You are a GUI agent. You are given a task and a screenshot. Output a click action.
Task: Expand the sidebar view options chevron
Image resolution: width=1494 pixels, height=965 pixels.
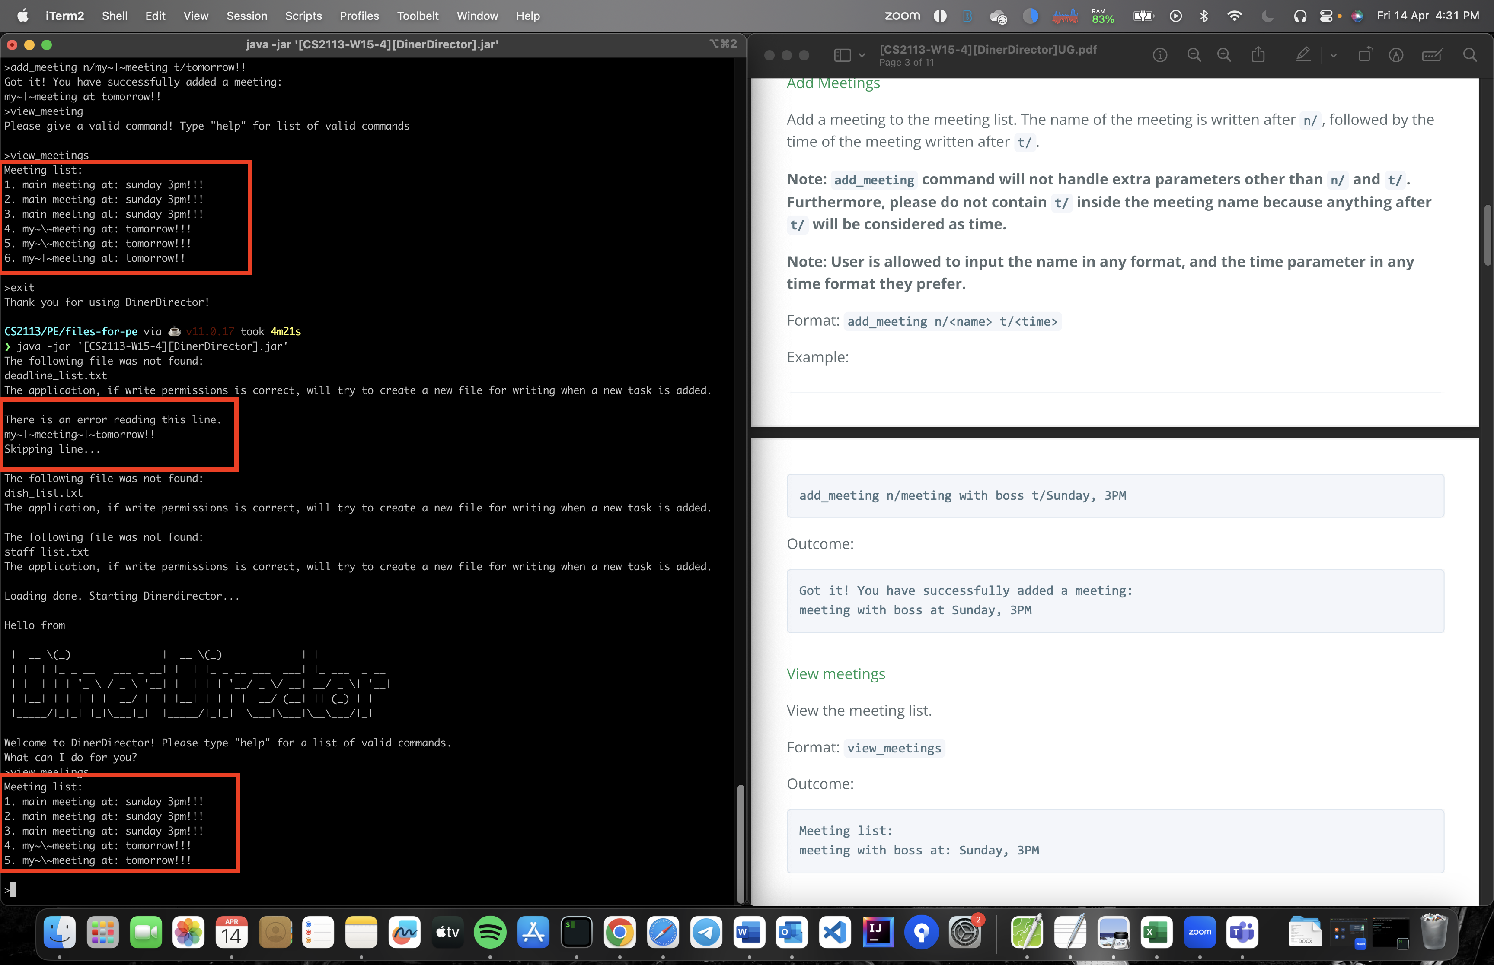point(862,55)
